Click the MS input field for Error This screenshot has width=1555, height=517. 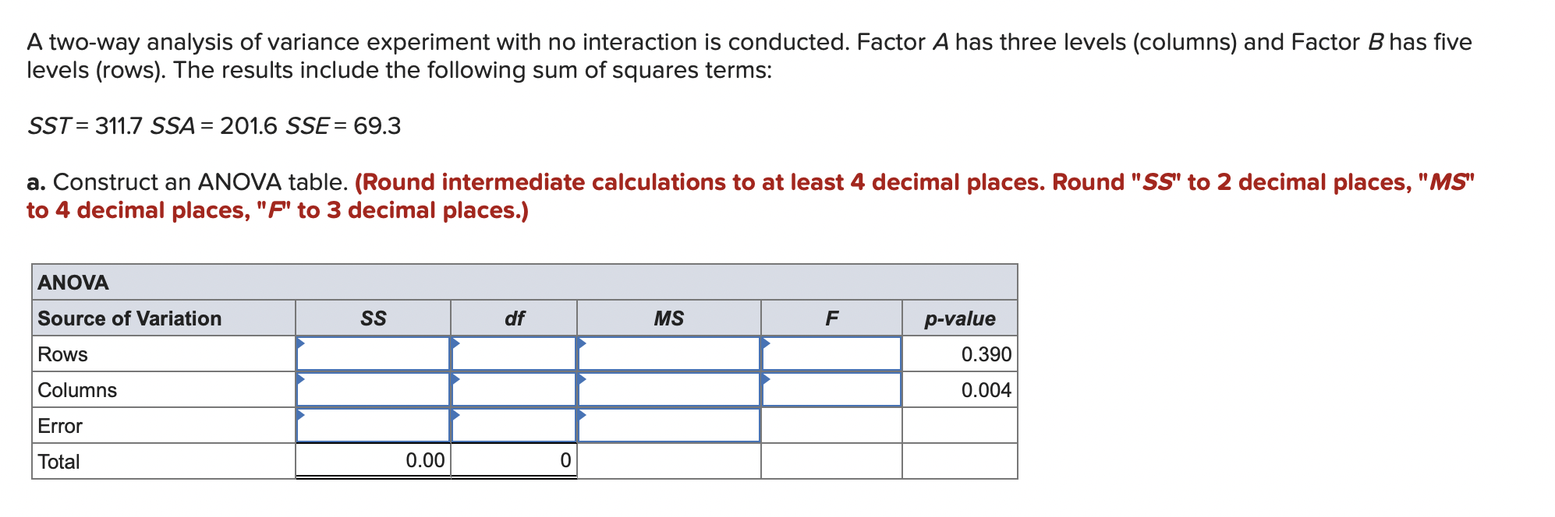pos(669,426)
